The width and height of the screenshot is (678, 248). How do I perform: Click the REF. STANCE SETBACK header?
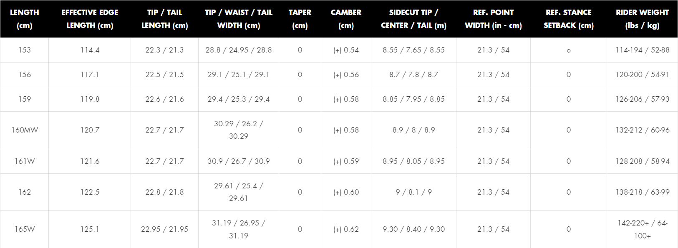coord(568,19)
